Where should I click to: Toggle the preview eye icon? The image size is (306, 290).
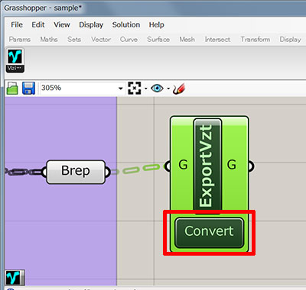[157, 89]
